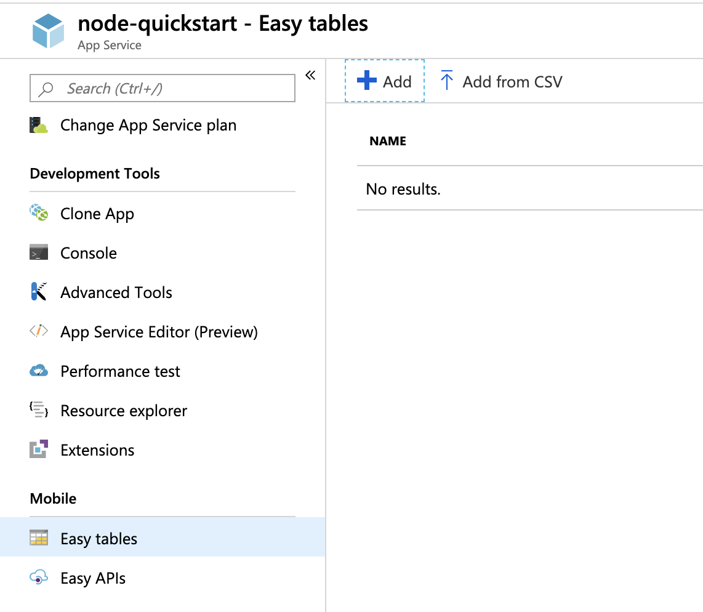Image resolution: width=703 pixels, height=612 pixels.
Task: Select the Development Tools section heading
Action: (94, 173)
